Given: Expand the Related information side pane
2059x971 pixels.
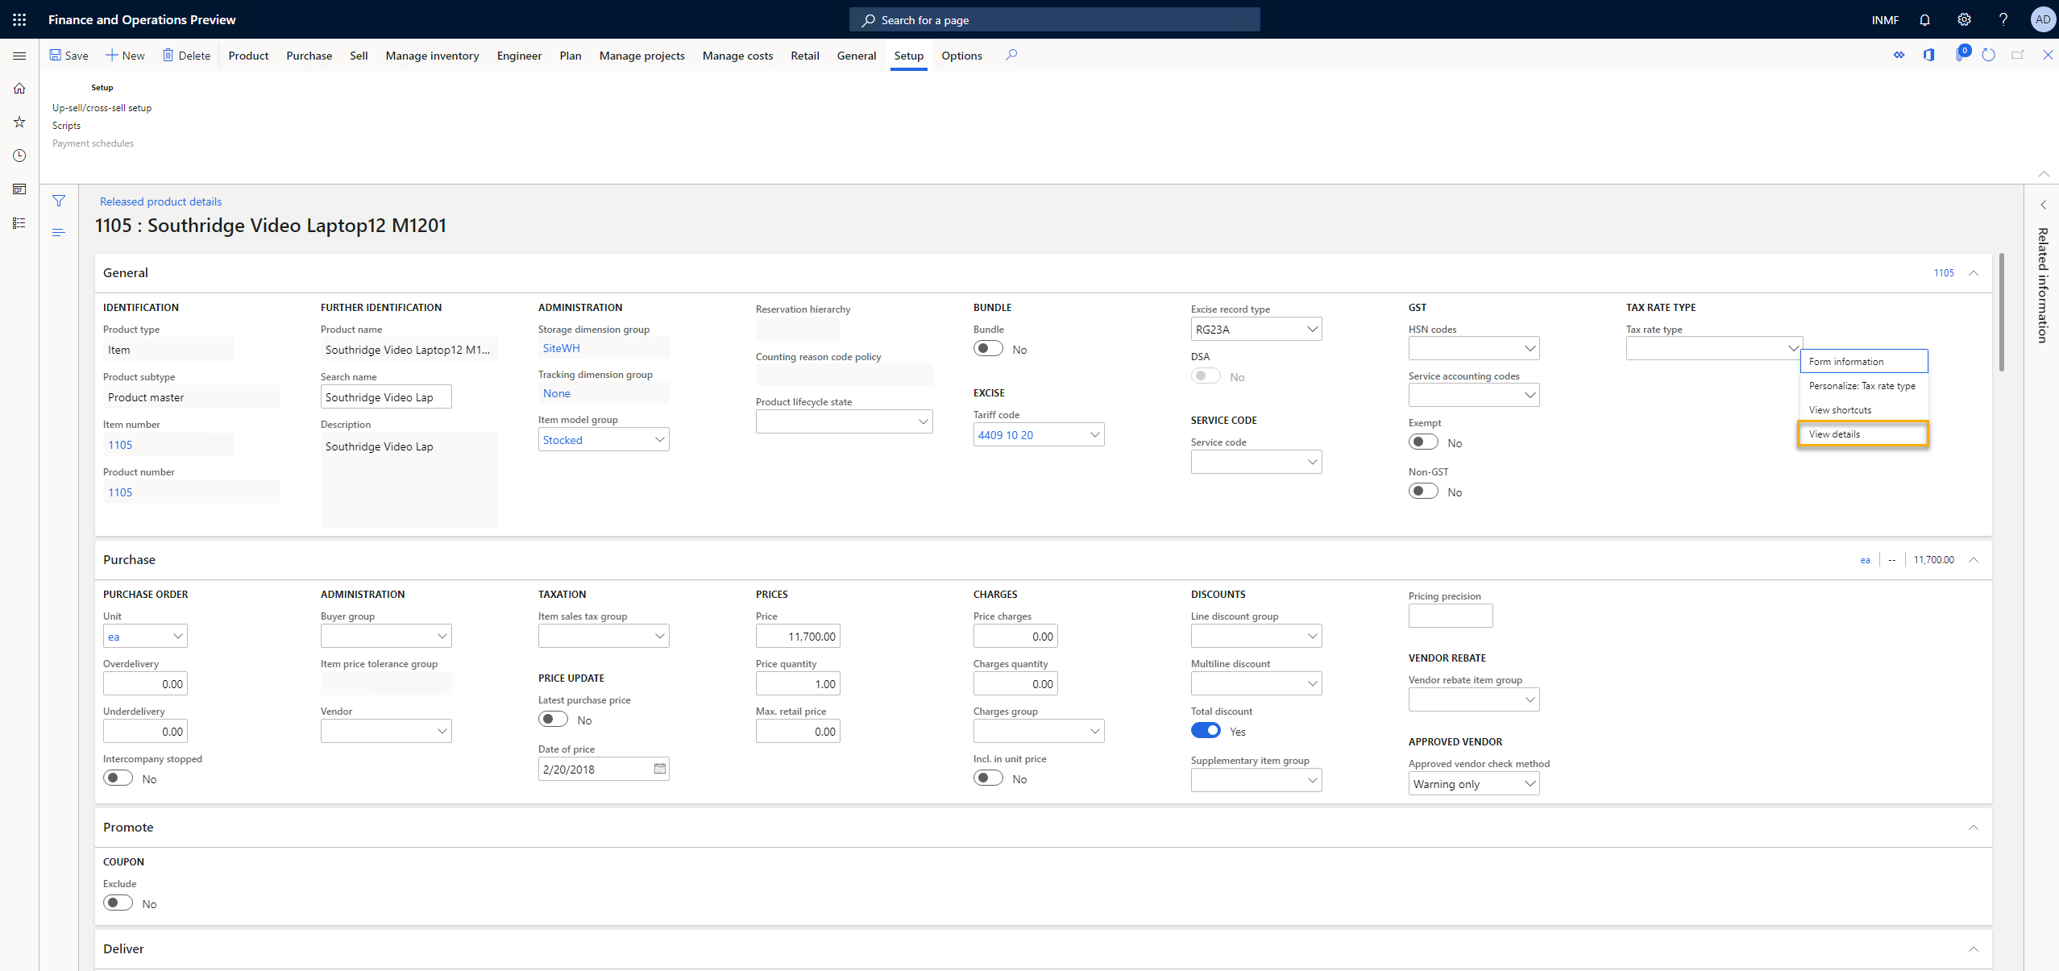Looking at the screenshot, I should point(2043,205).
